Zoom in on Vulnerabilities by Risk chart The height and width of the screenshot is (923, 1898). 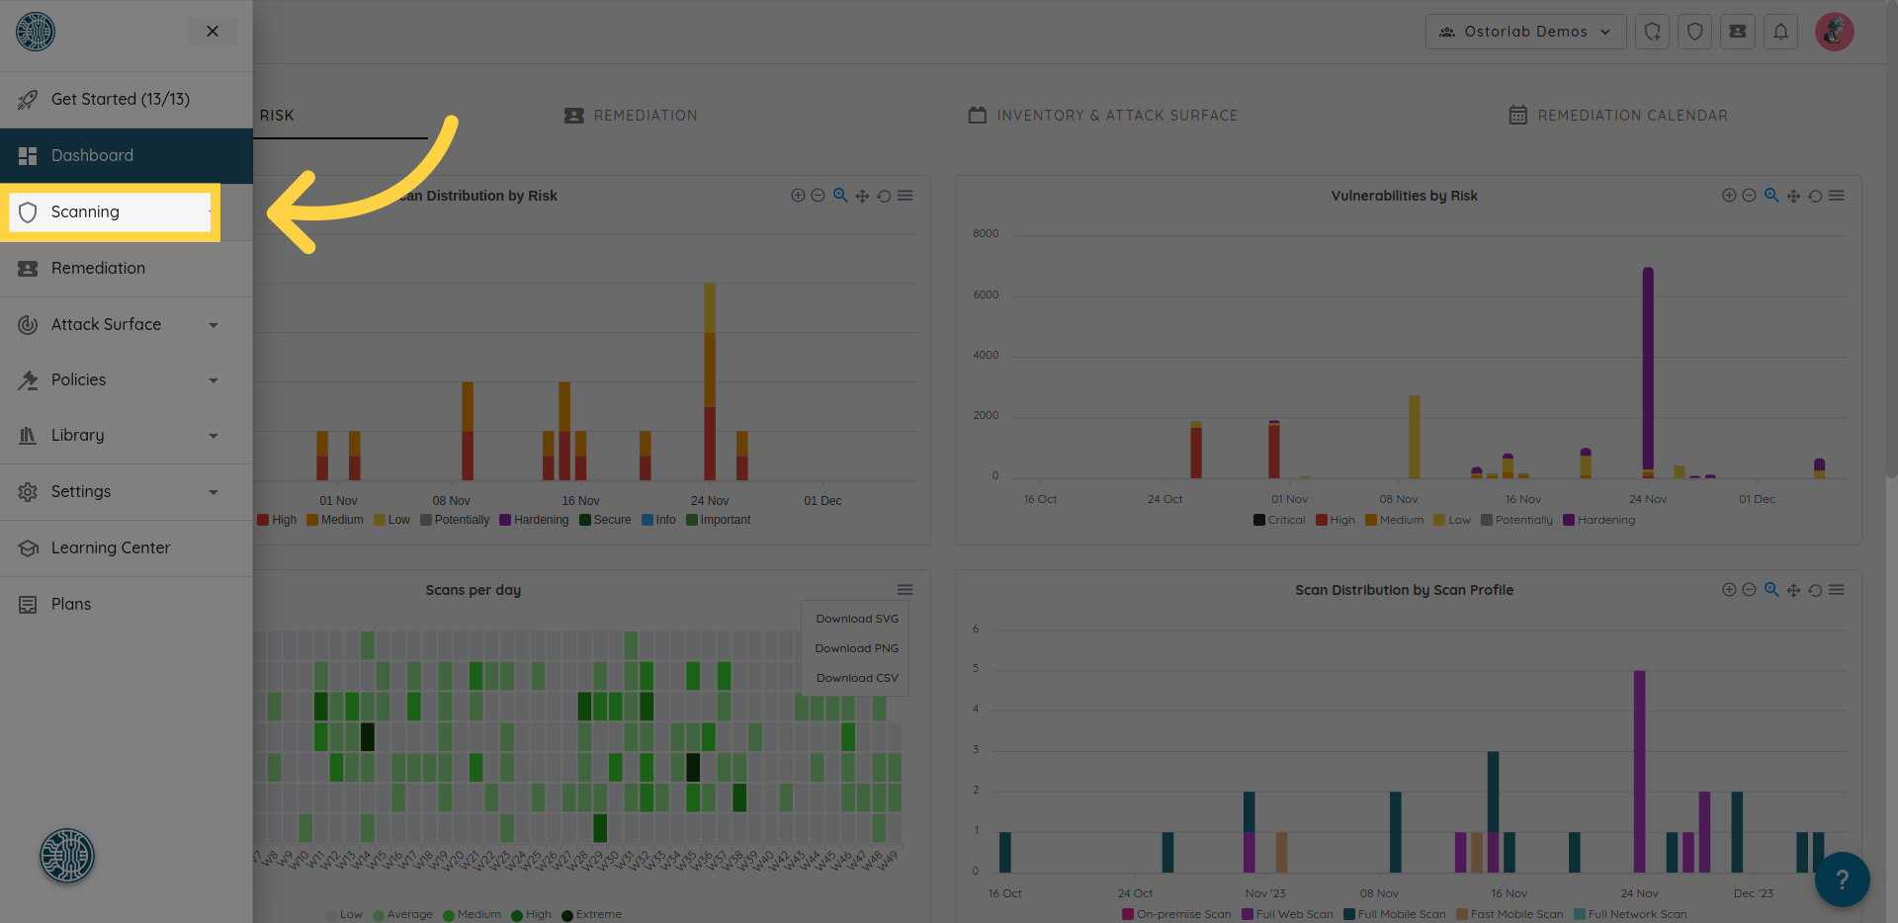pyautogui.click(x=1729, y=196)
